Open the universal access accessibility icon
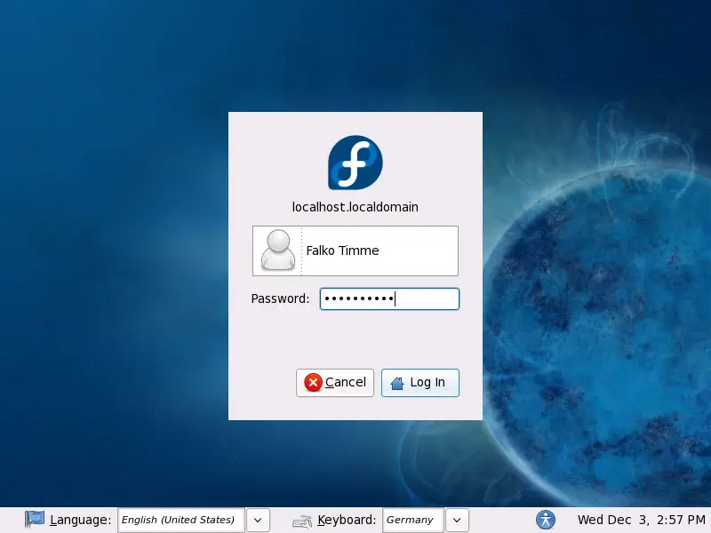 (x=546, y=520)
